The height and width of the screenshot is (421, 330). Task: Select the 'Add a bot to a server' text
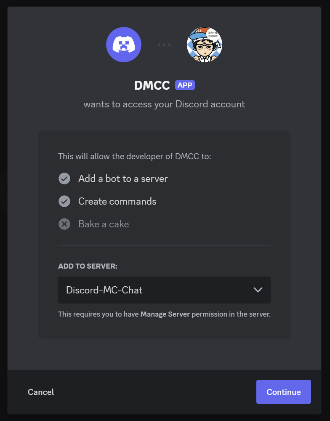123,179
